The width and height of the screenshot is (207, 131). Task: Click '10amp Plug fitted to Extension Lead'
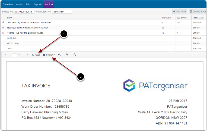(x=25, y=33)
